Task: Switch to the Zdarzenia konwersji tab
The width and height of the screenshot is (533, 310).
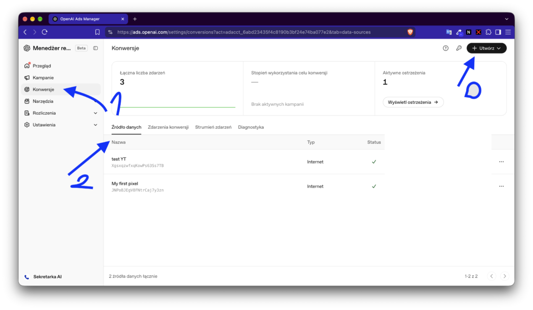Action: pyautogui.click(x=168, y=127)
